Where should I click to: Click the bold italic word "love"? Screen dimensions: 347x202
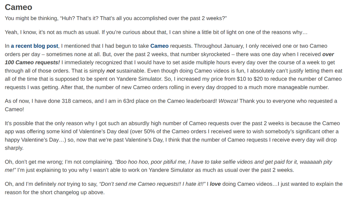click(x=215, y=184)
